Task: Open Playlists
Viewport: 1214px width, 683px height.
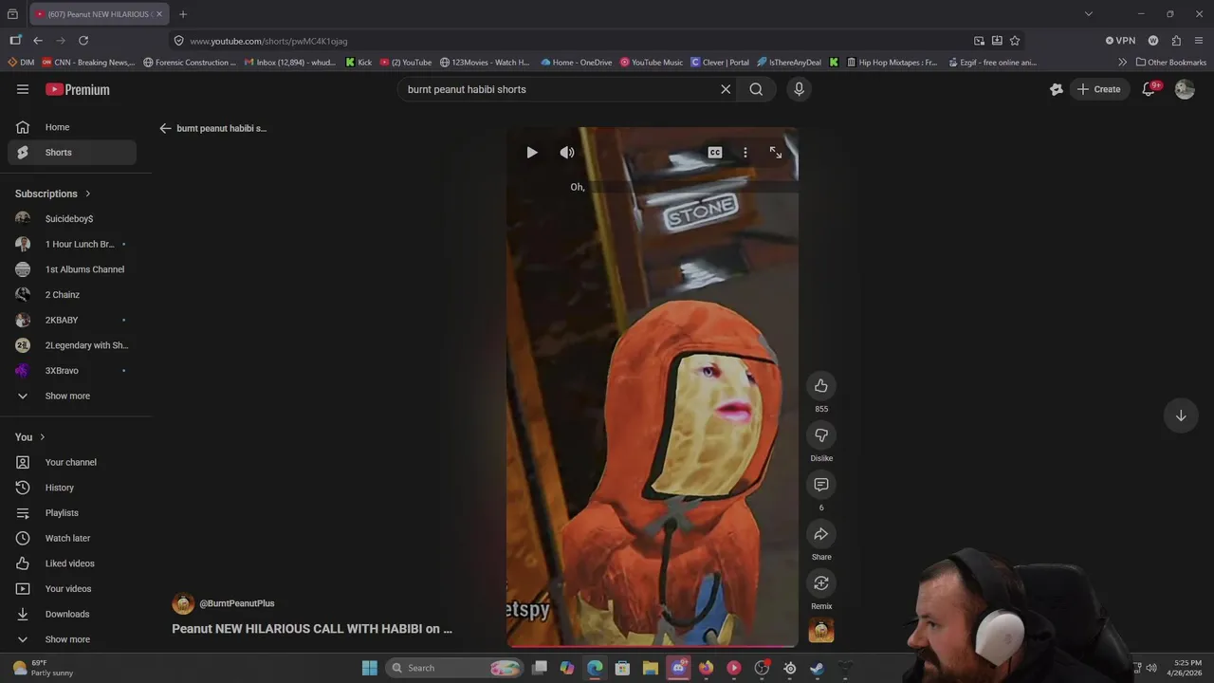Action: click(72, 513)
